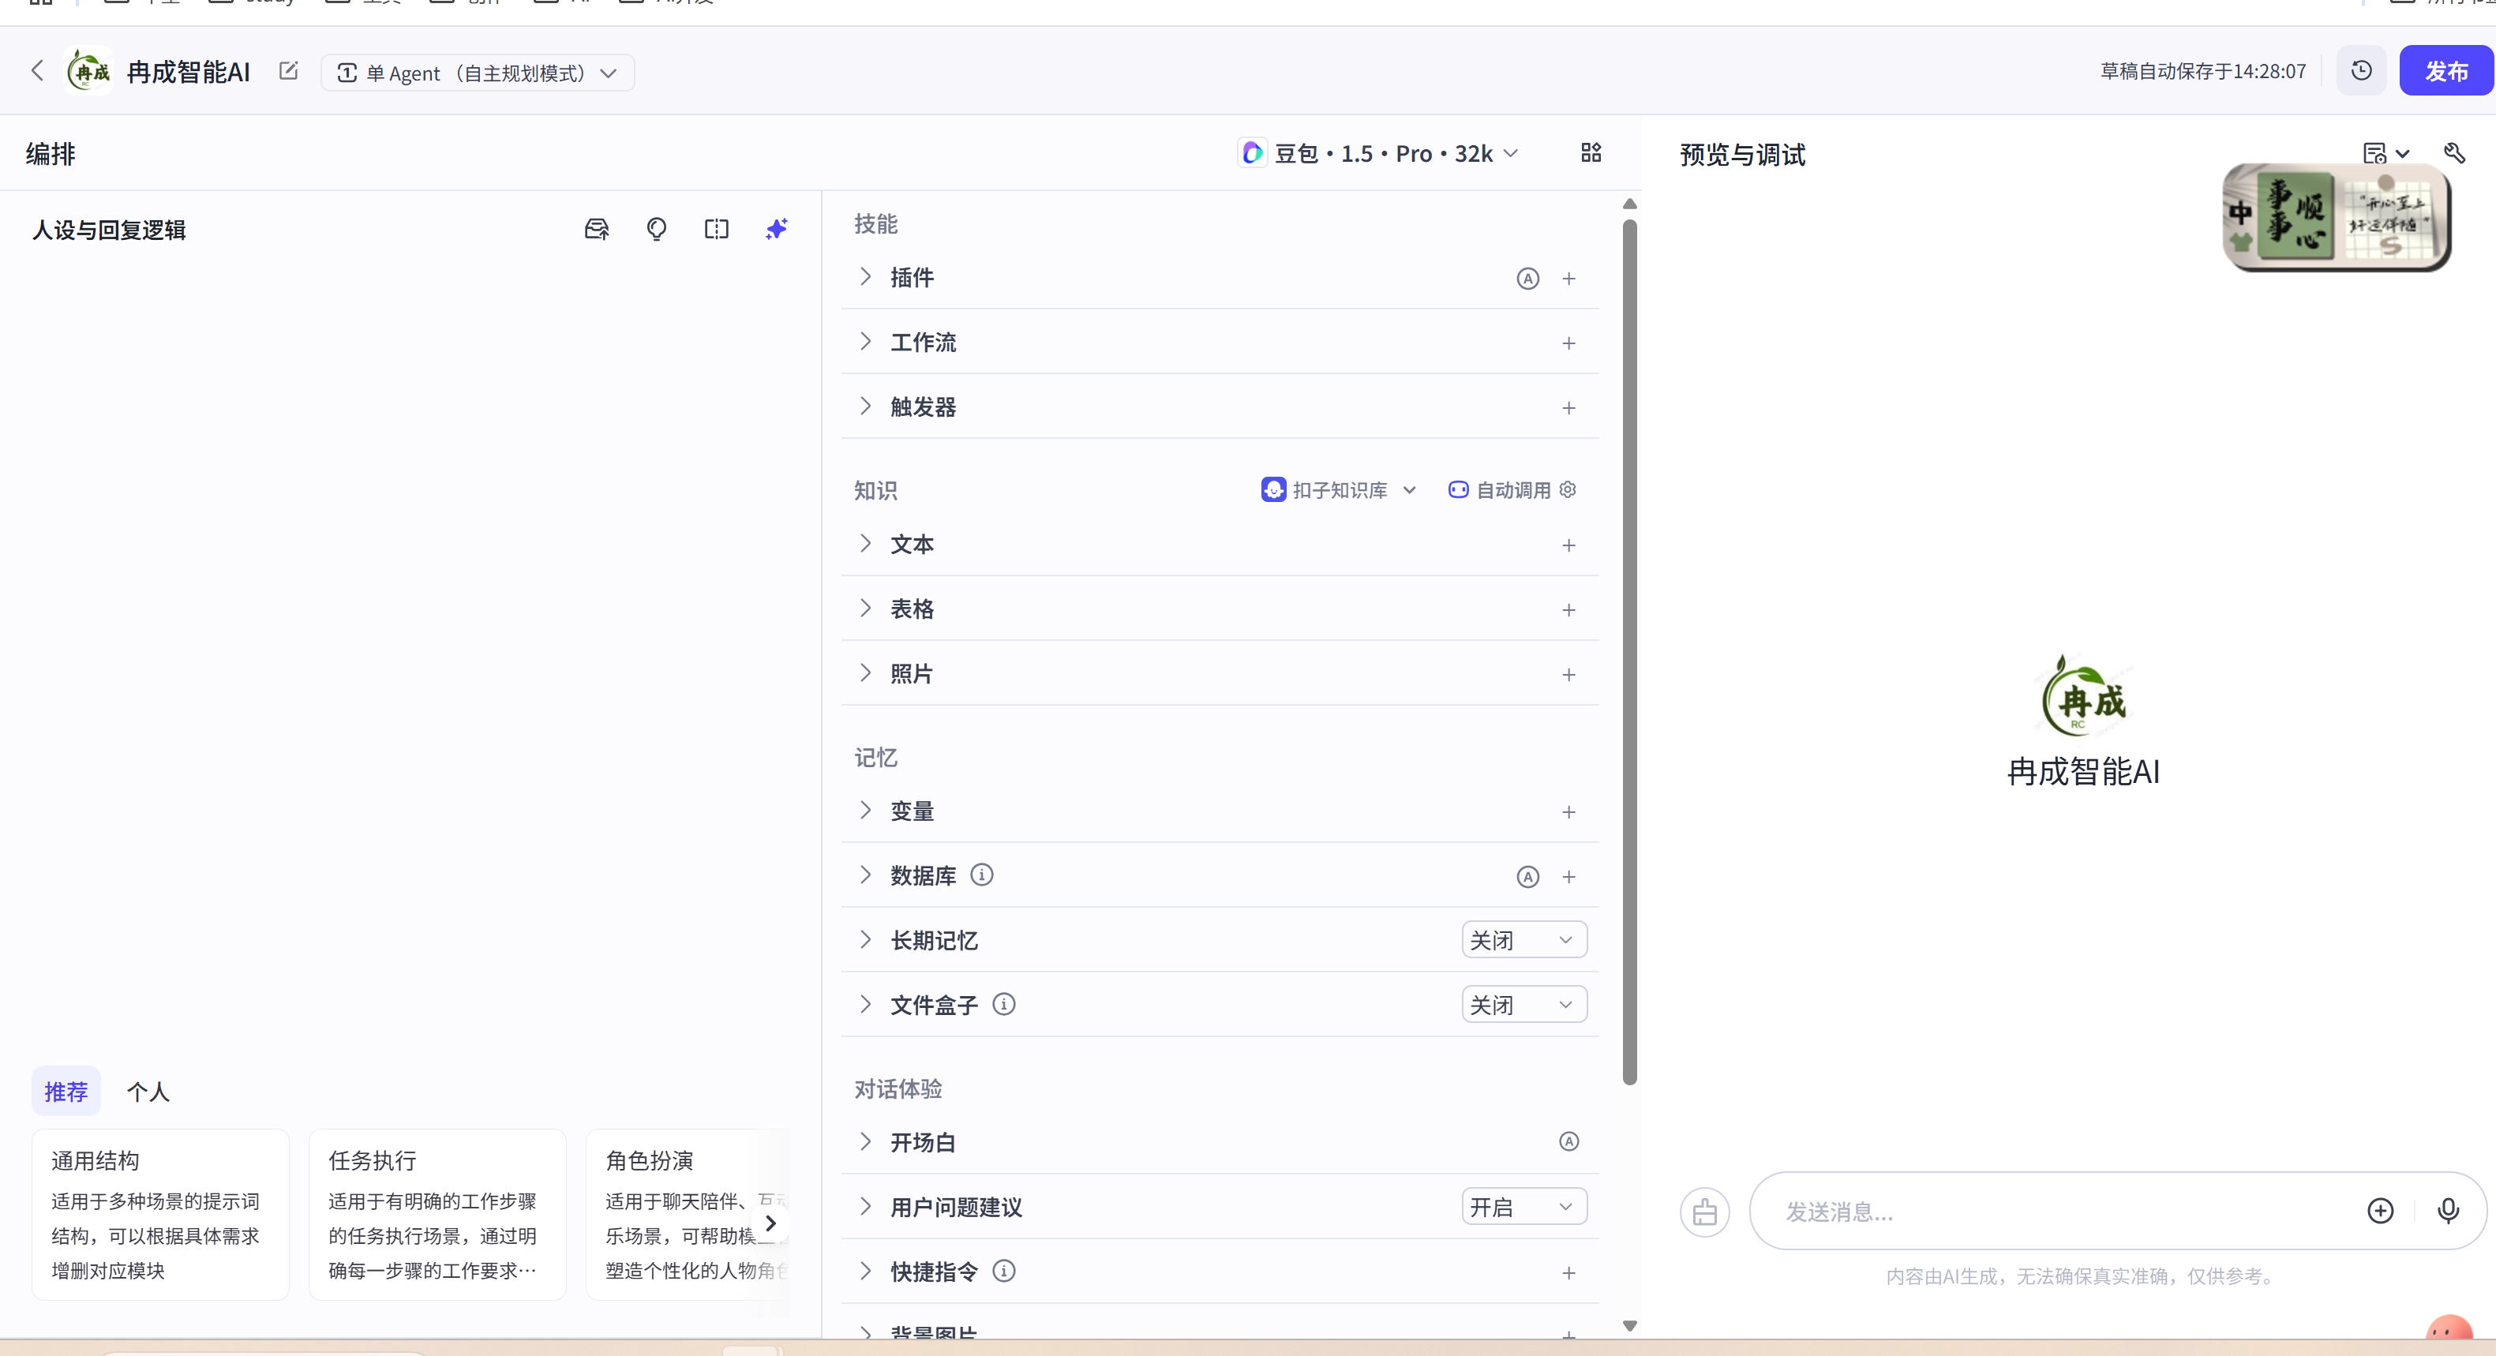Click the settings panel vertical scrollbar
This screenshot has width=2496, height=1356.
[x=1630, y=651]
